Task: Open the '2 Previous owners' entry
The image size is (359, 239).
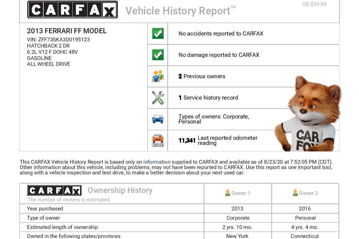Action: pos(202,76)
